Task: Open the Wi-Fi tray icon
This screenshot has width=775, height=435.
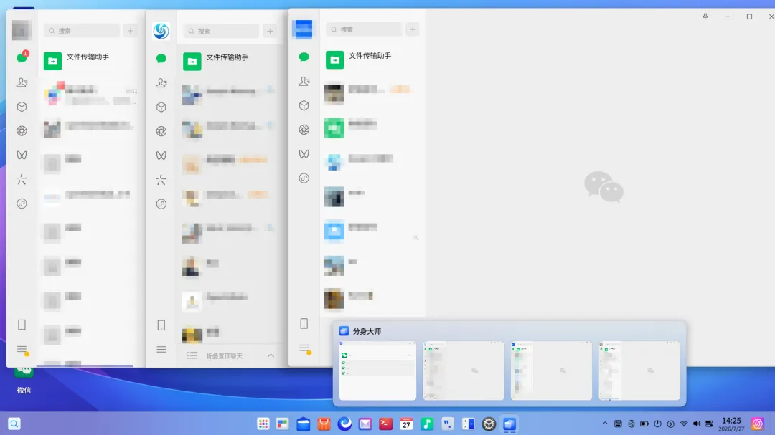Action: (684, 424)
